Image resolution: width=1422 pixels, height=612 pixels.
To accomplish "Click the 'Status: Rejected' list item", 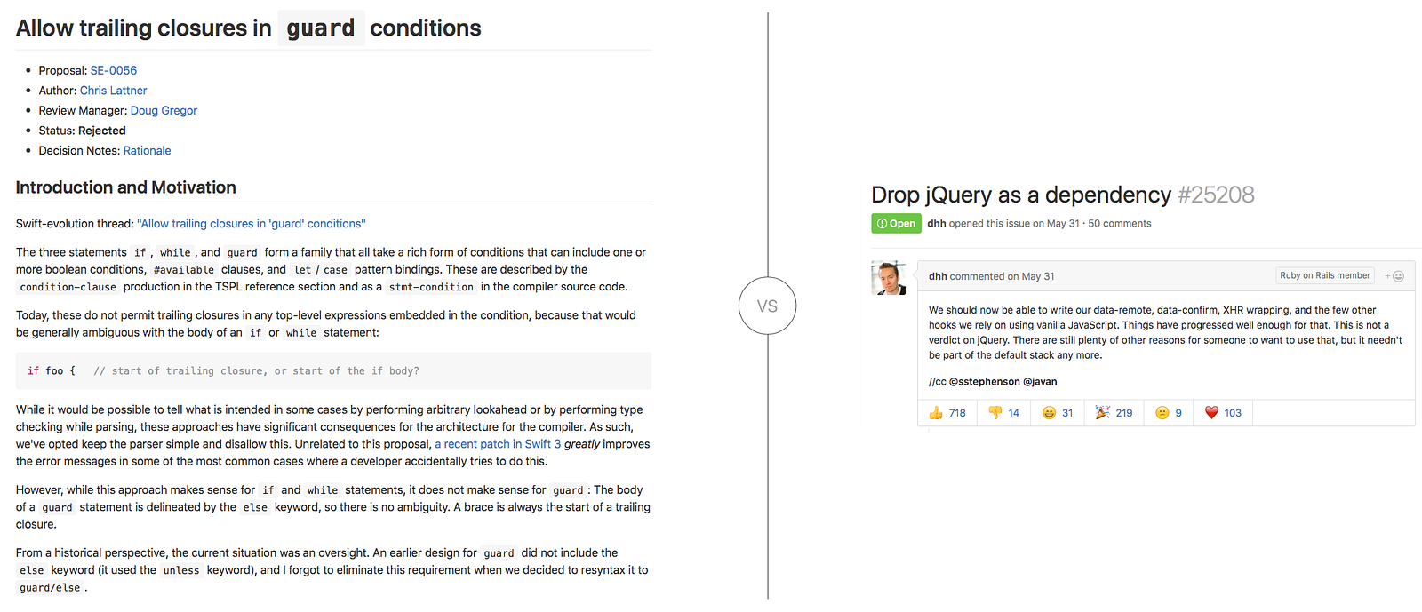I will pos(82,131).
